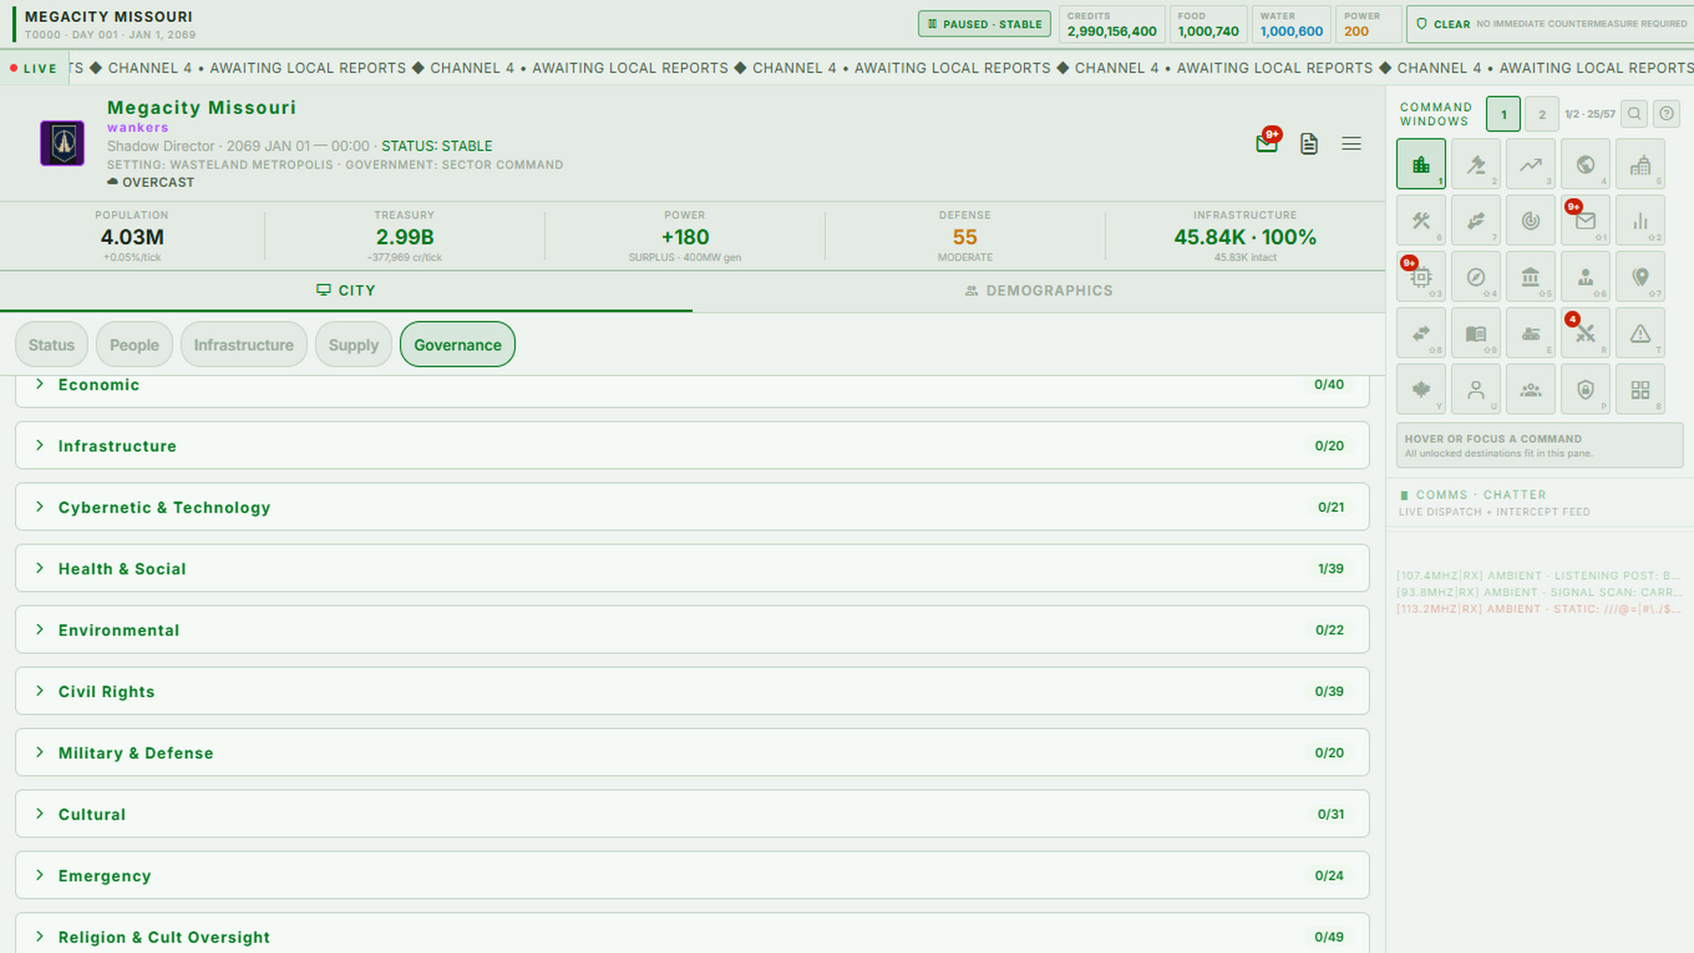Open the hamburger menu in city header

click(x=1351, y=144)
